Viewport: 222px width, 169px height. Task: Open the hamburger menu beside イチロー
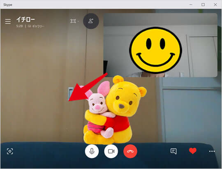[x=8, y=21]
